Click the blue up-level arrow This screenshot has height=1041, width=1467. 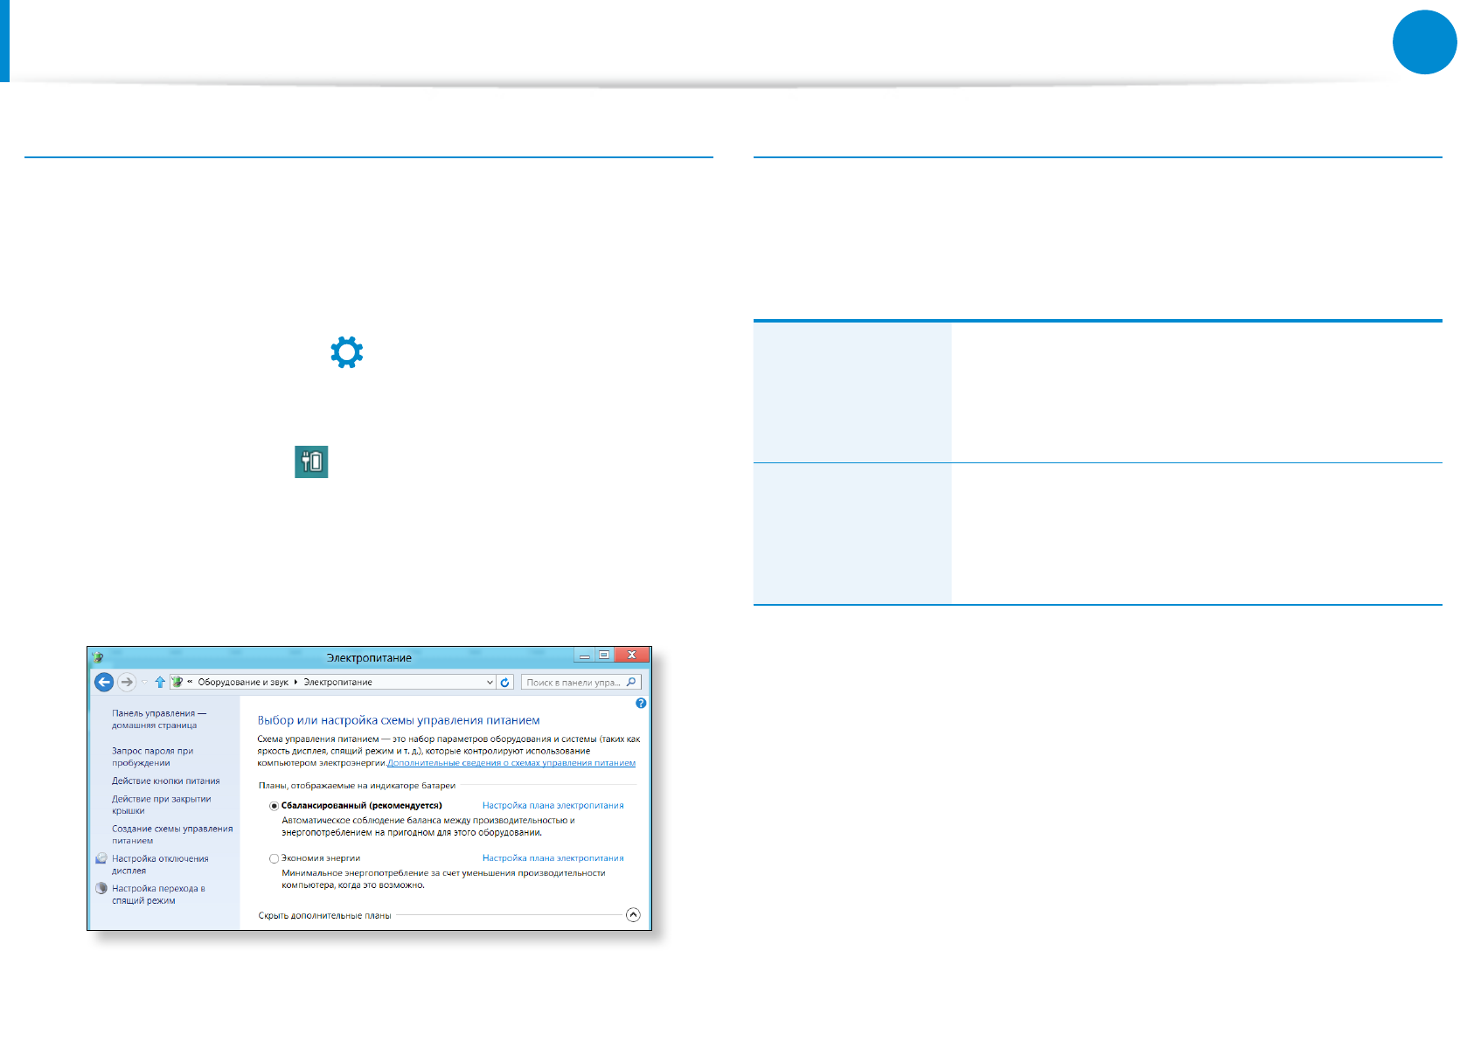[x=160, y=682]
